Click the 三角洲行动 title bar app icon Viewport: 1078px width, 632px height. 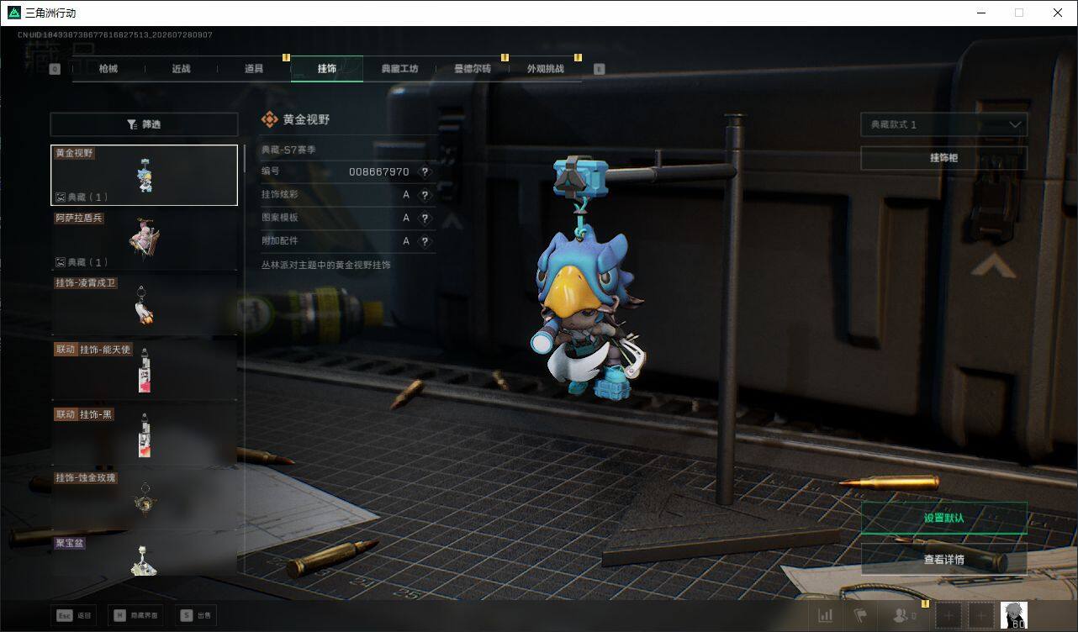(13, 13)
